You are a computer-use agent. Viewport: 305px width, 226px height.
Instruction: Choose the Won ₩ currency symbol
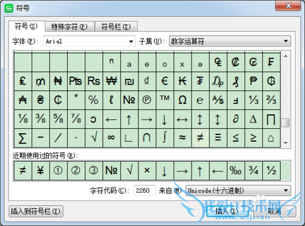pyautogui.click(x=112, y=81)
